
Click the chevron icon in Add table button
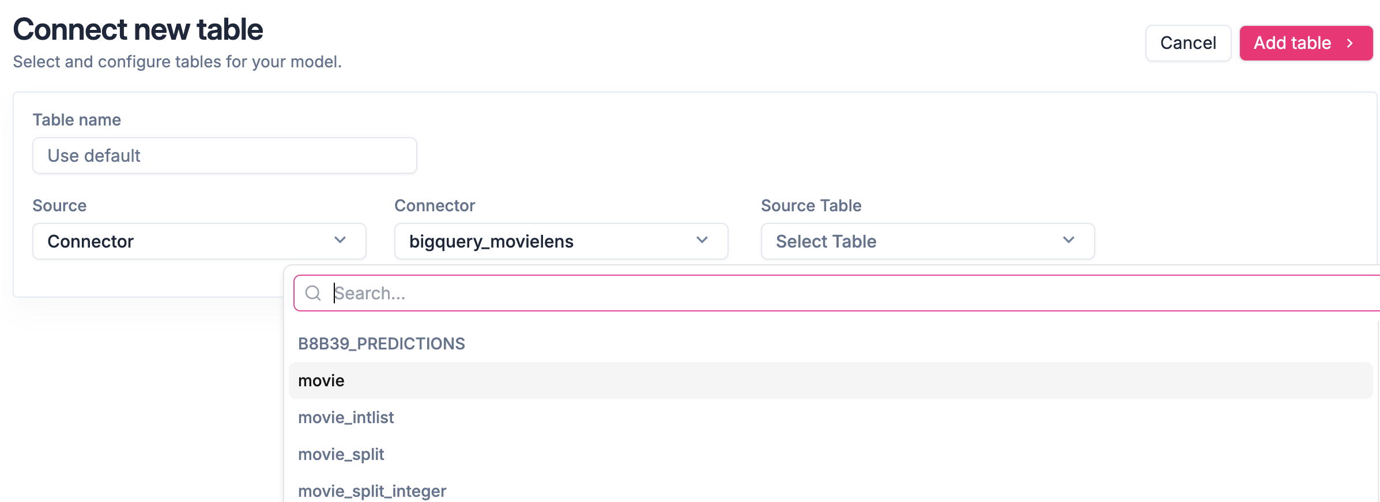coord(1350,43)
